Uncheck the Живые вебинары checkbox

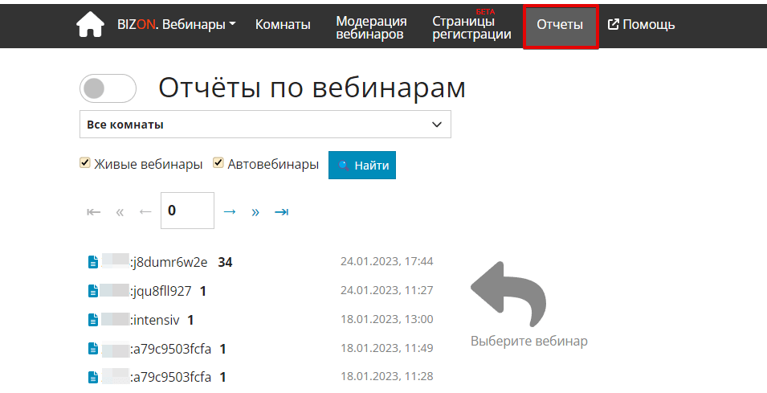tap(84, 163)
